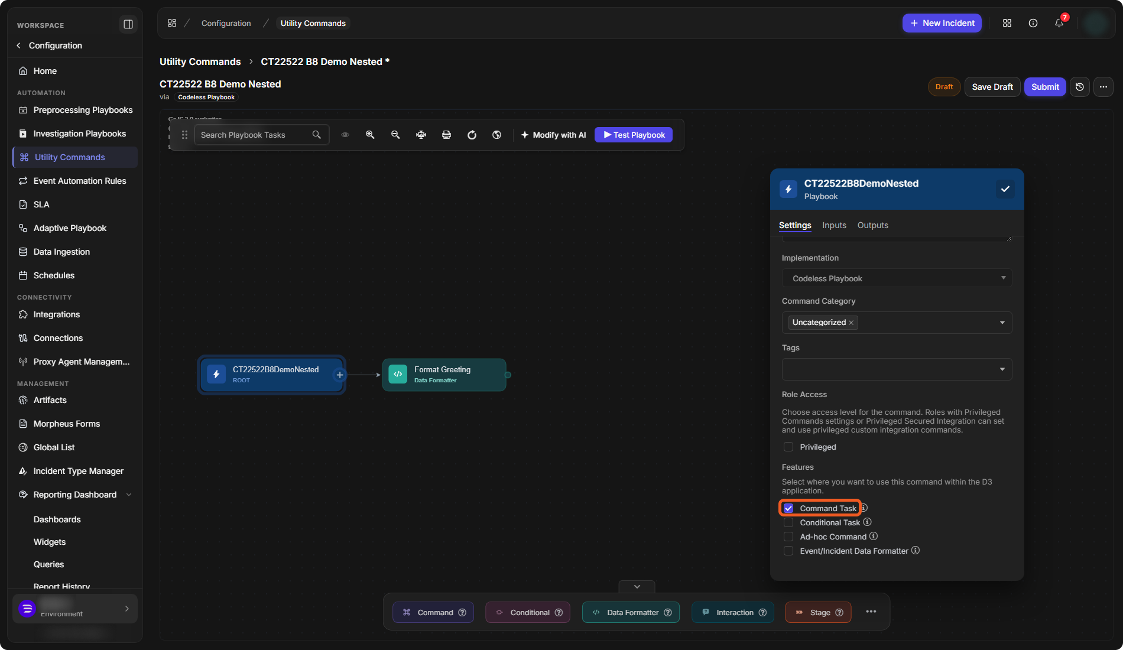Open Investigation Playbooks in sidebar
The height and width of the screenshot is (650, 1123).
pyautogui.click(x=75, y=134)
